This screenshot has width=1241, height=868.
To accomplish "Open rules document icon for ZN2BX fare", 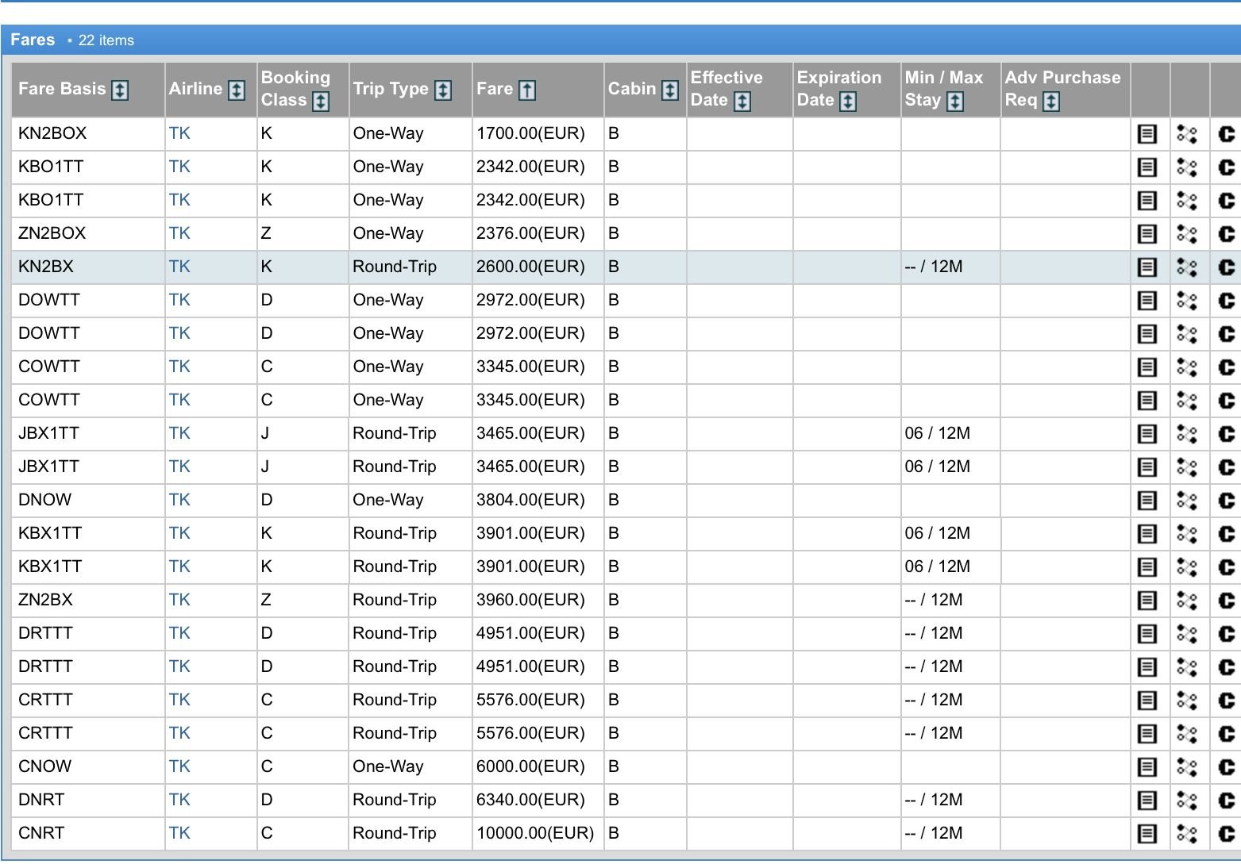I will tap(1147, 601).
